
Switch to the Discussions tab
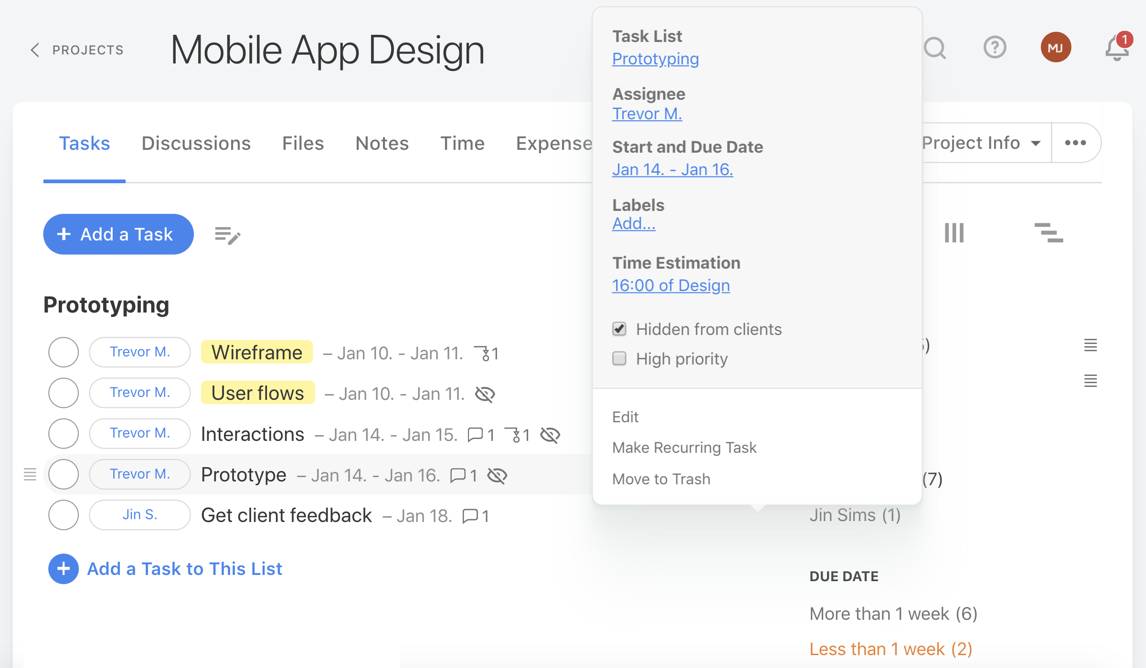[x=196, y=143]
